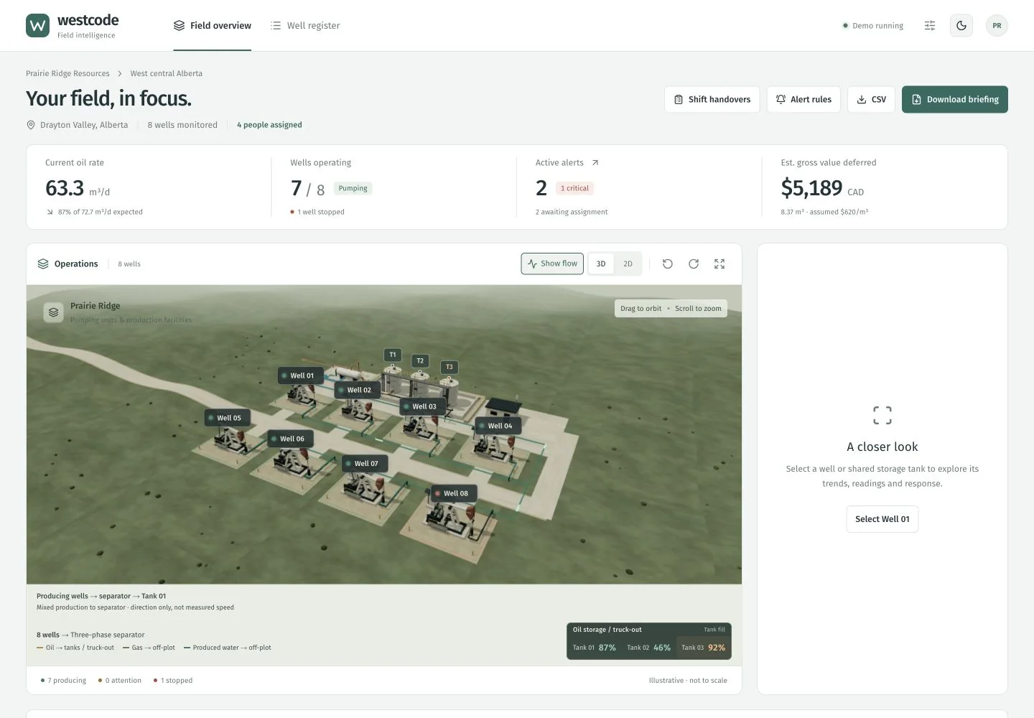Select the Well 06 marker
The image size is (1034, 718).
(291, 439)
